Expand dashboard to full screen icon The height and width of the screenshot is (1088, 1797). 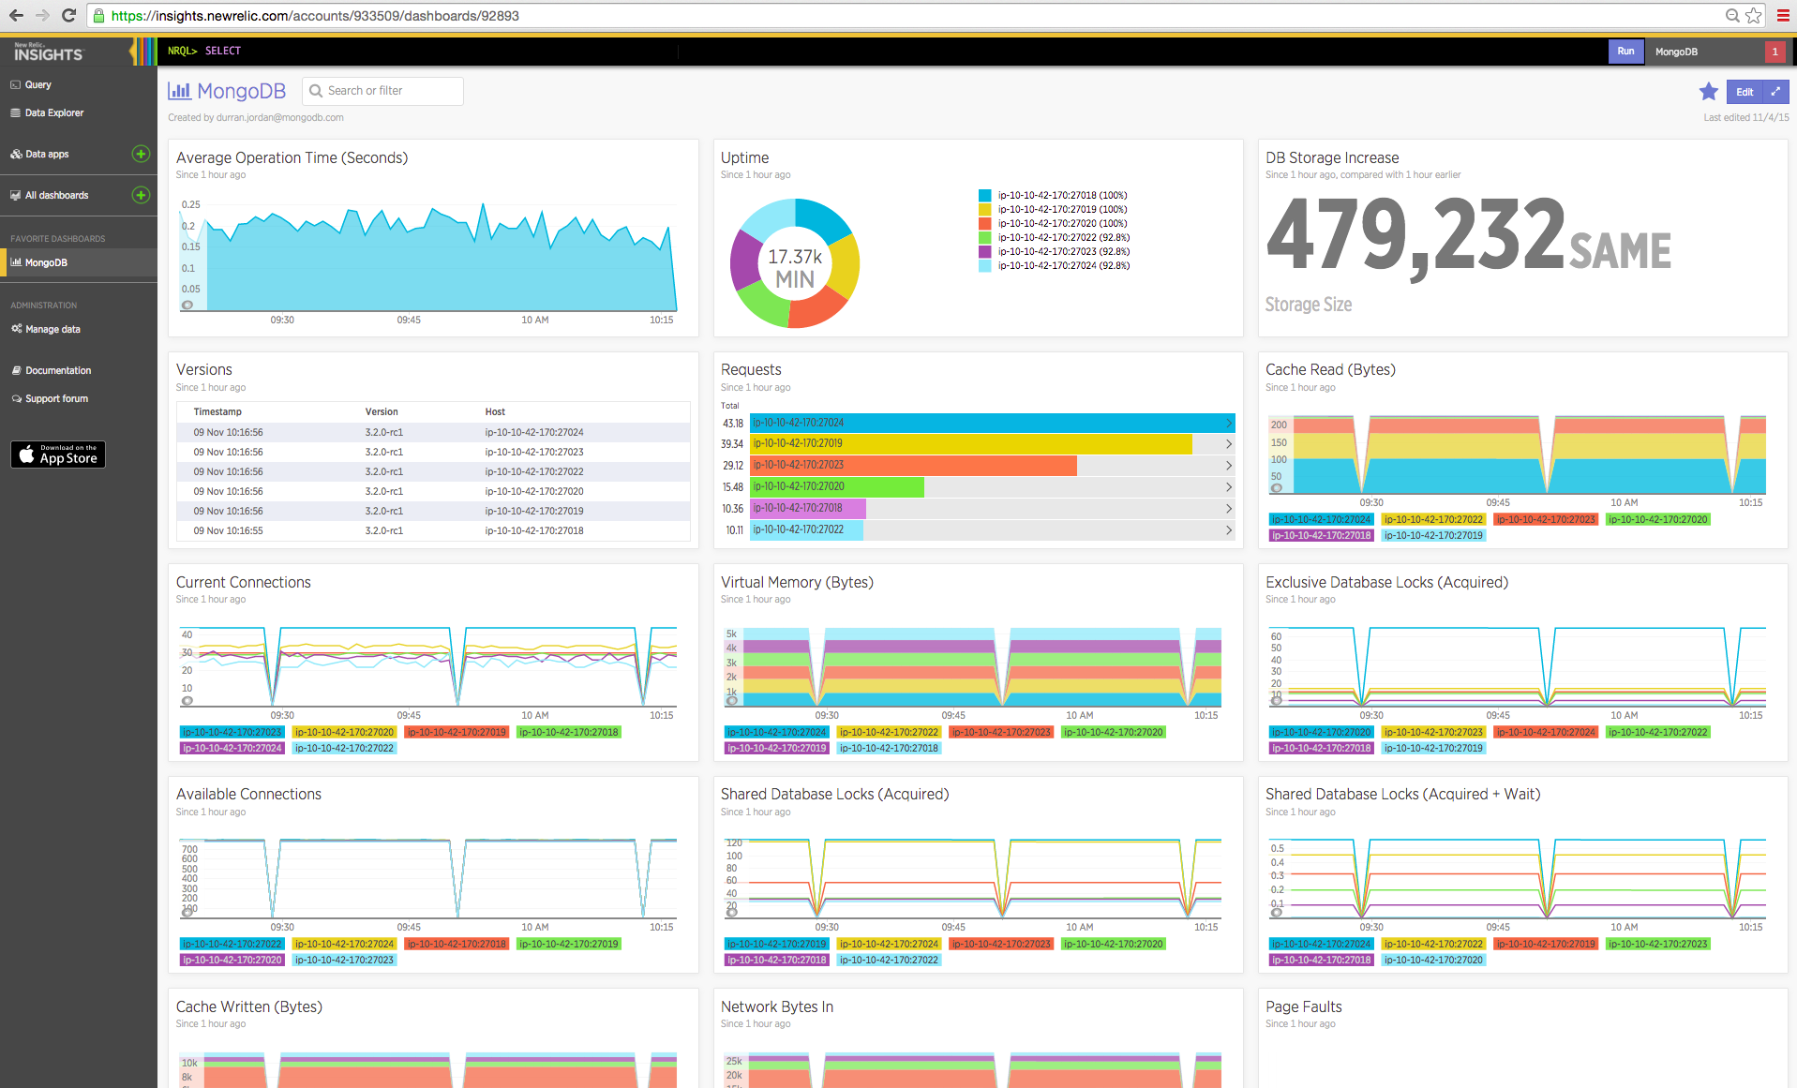1775,92
